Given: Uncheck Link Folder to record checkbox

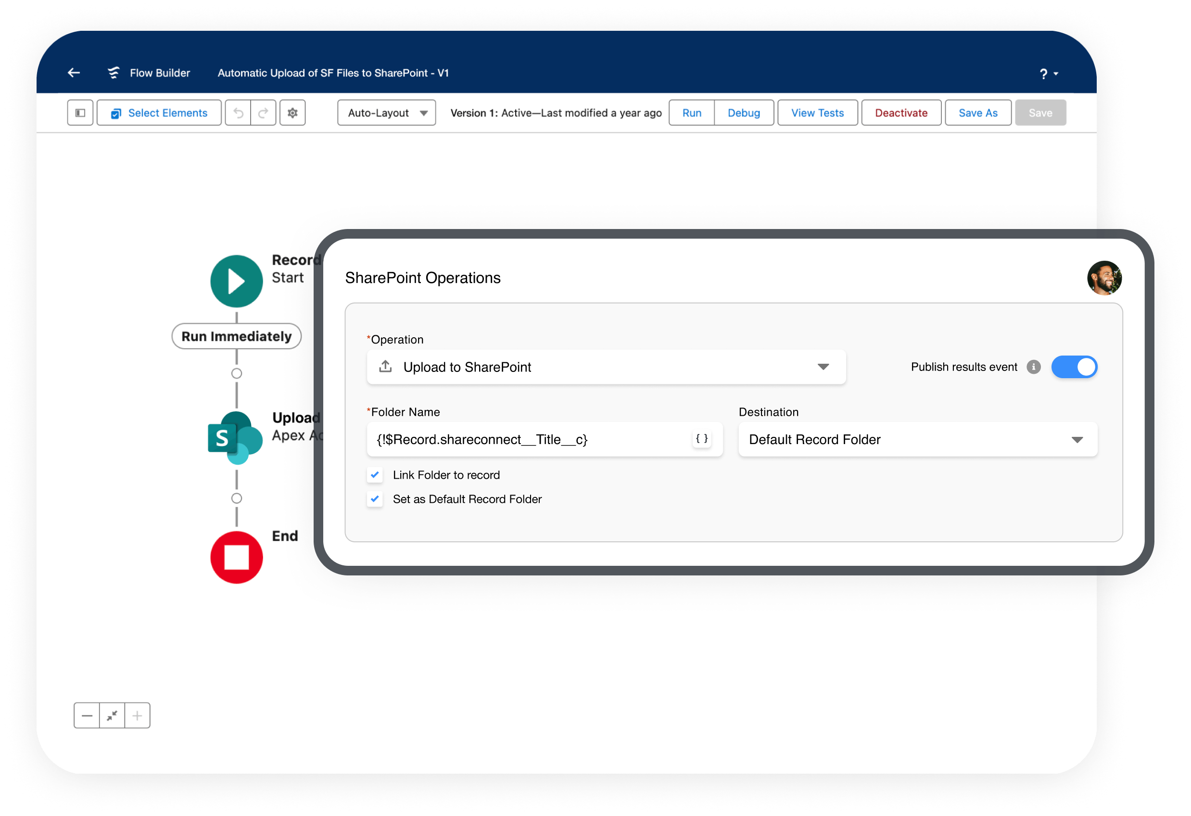Looking at the screenshot, I should 375,475.
